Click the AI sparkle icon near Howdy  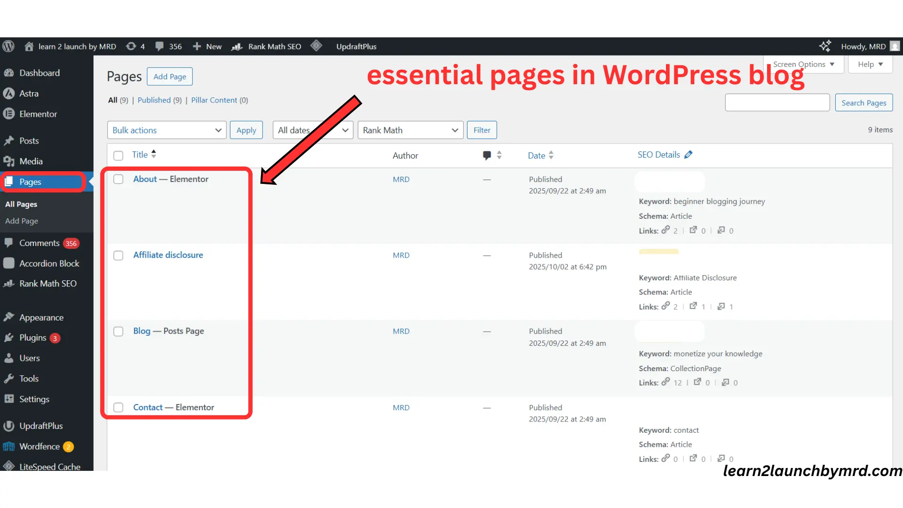coord(825,46)
